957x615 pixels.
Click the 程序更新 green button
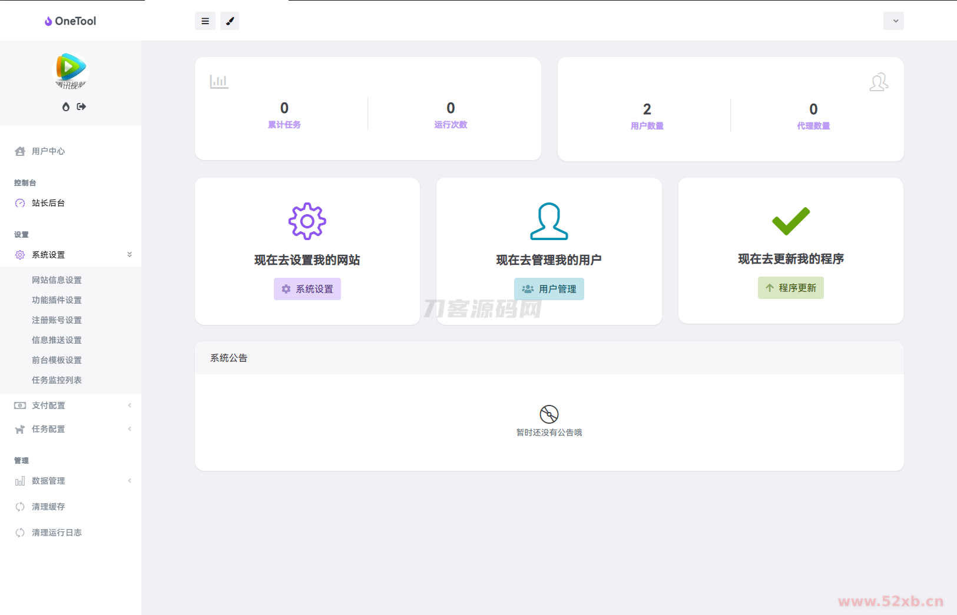tap(790, 288)
